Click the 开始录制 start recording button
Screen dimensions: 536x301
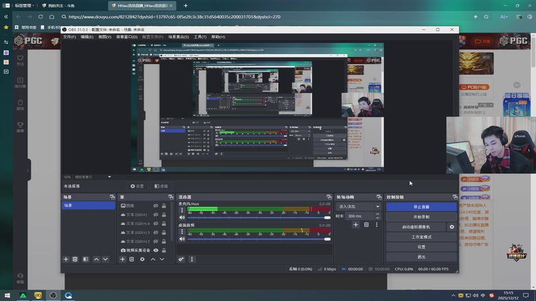(421, 217)
